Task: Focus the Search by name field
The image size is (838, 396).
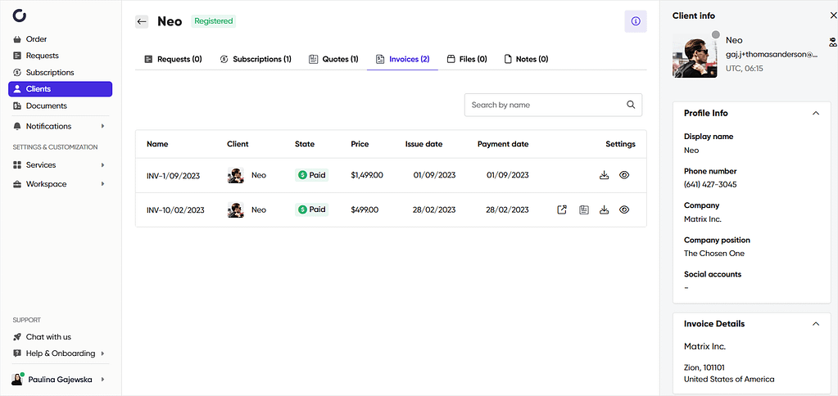Action: (553, 106)
